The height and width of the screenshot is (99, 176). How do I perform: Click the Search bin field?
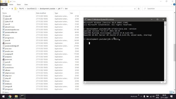(158, 9)
